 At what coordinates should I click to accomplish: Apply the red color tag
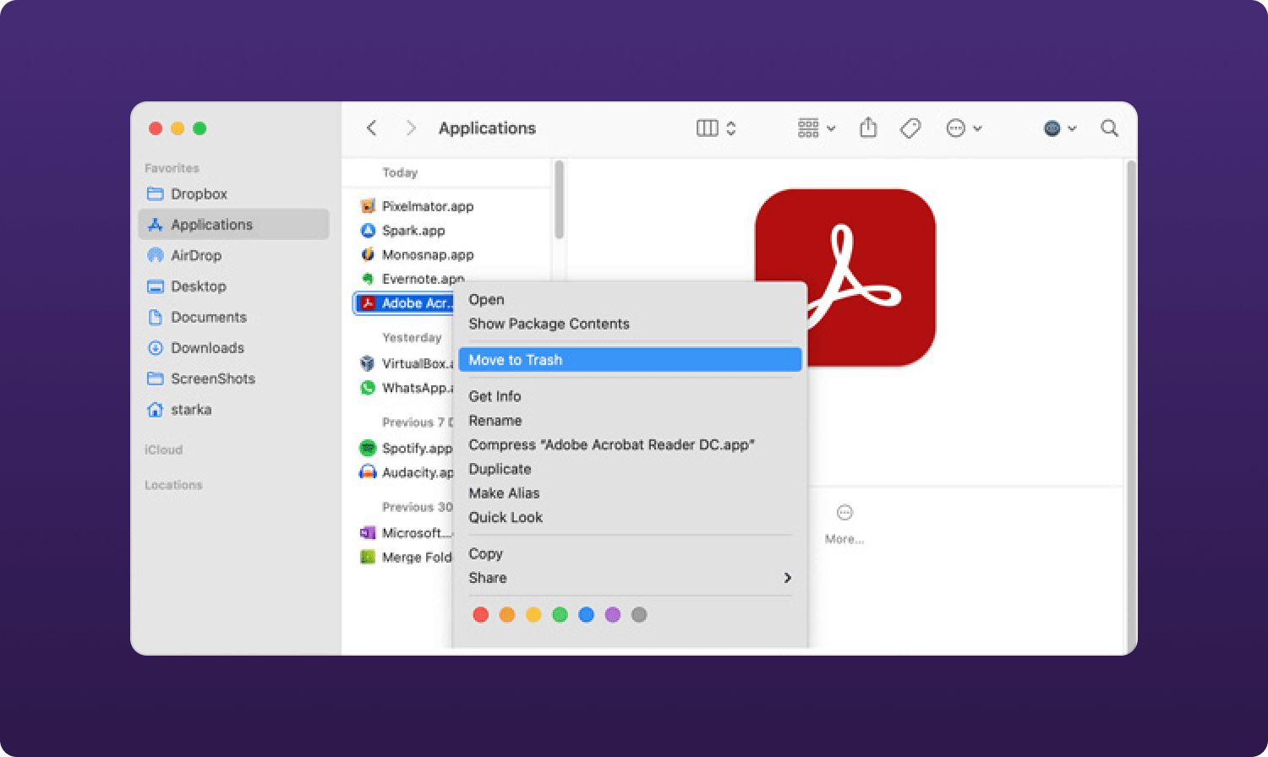(x=481, y=615)
